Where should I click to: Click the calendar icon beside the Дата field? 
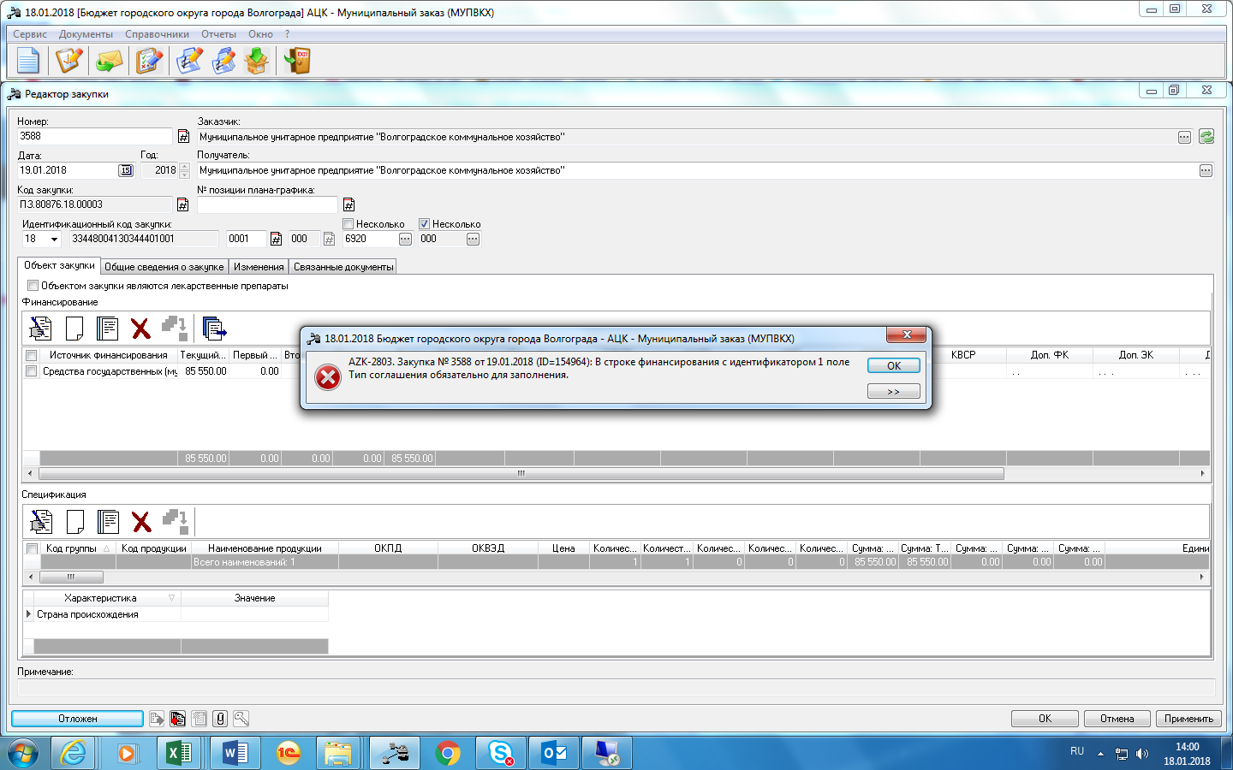tap(126, 170)
